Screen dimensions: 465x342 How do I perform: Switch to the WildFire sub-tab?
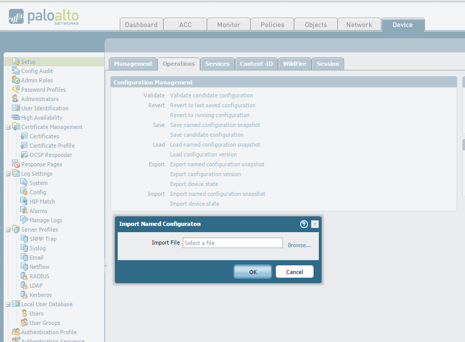pyautogui.click(x=294, y=64)
